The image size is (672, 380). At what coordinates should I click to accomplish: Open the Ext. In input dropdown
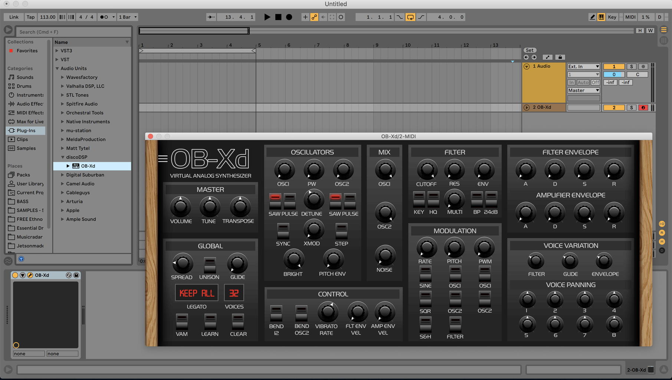583,66
